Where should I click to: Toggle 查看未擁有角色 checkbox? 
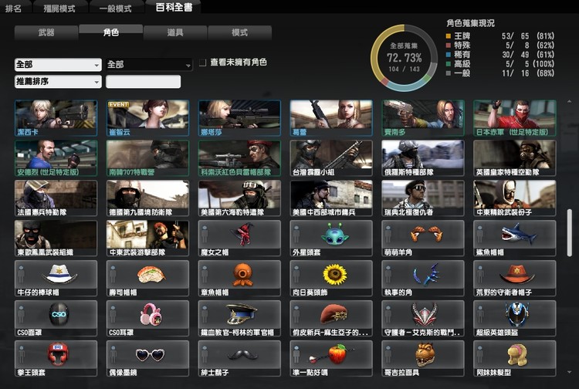click(203, 63)
